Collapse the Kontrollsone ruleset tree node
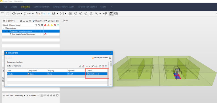The width and height of the screenshot is (217, 103). (3, 28)
